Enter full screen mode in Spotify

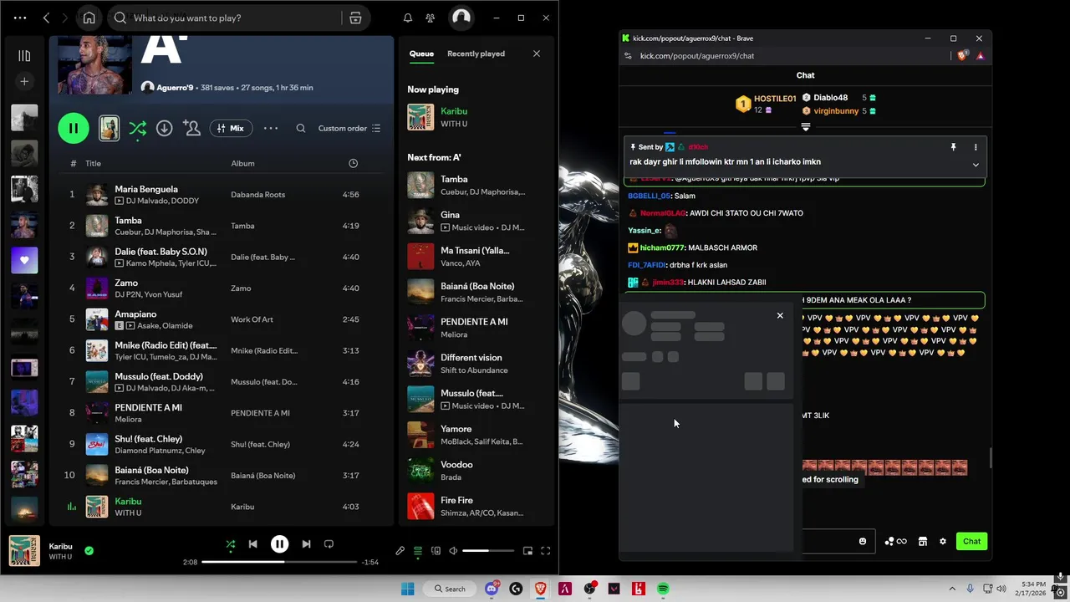click(x=545, y=551)
